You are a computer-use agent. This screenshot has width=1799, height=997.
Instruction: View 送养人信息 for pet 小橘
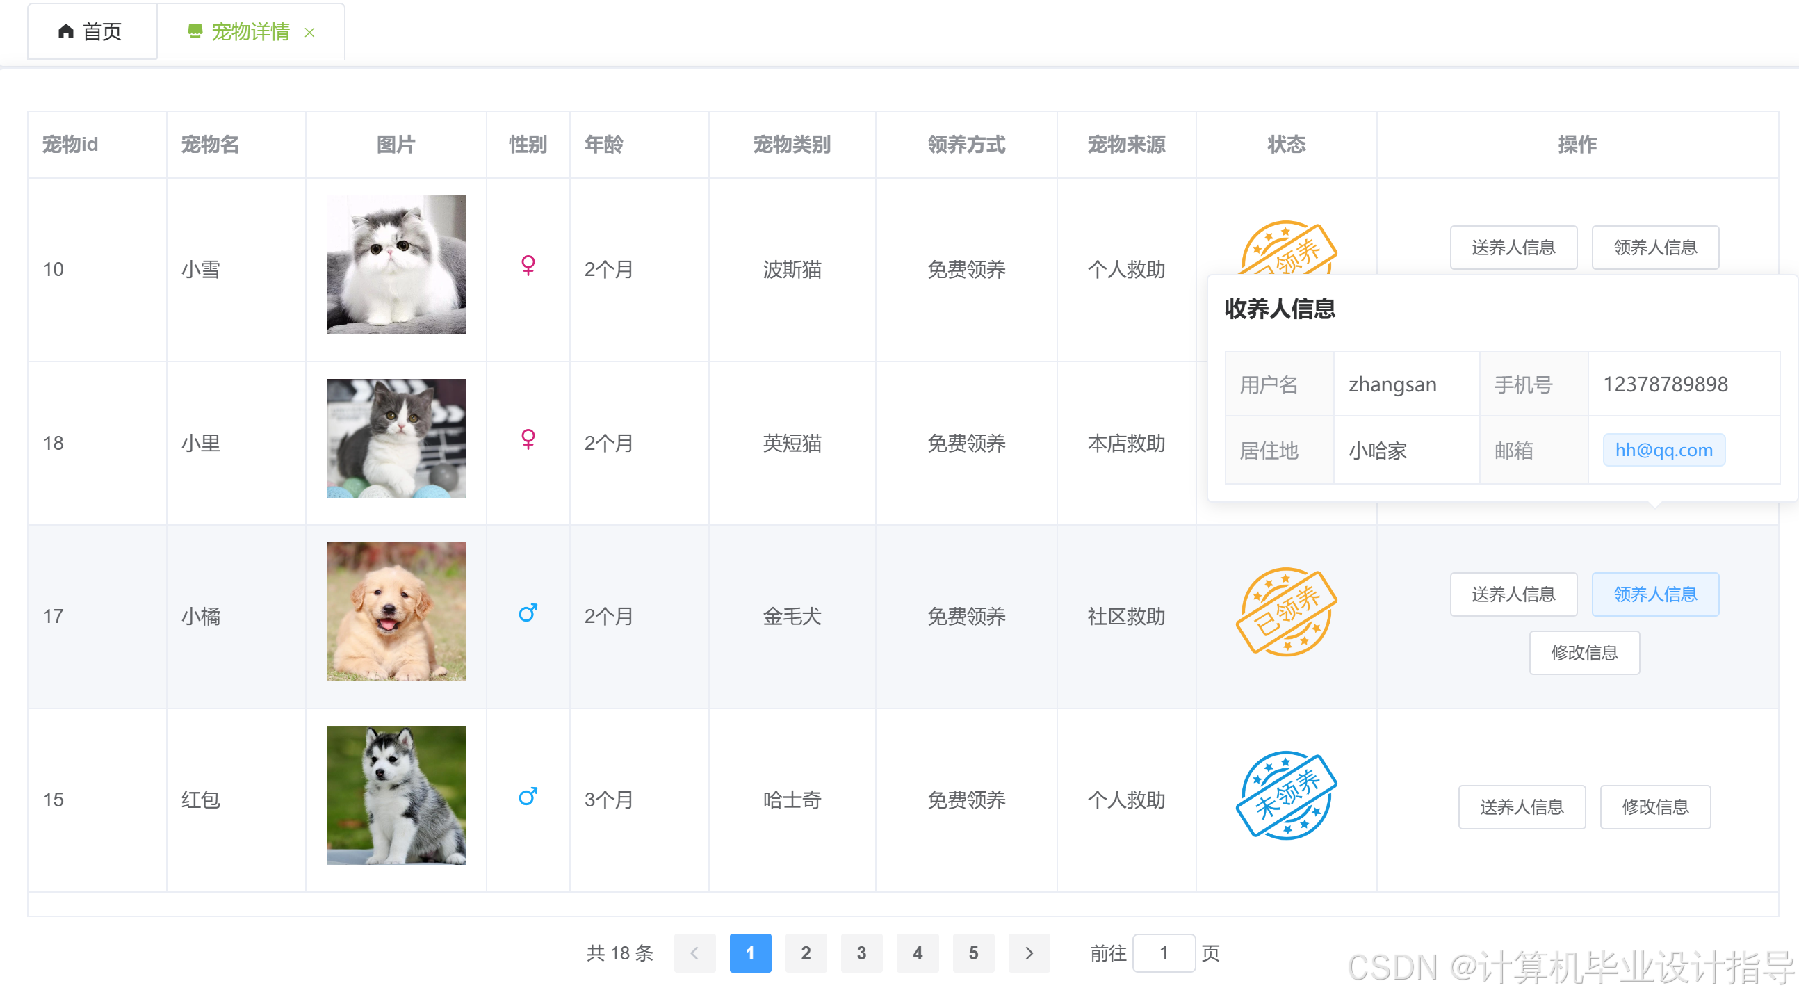point(1513,594)
